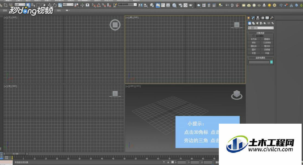
Task: Switch to the Motion panel tab
Action: (x=263, y=18)
